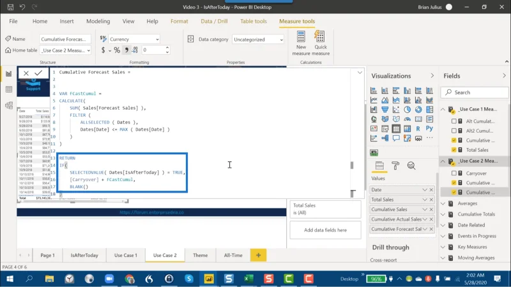The height and width of the screenshot is (287, 511).
Task: Expand the Cumulative Totals table
Action: pos(443,214)
